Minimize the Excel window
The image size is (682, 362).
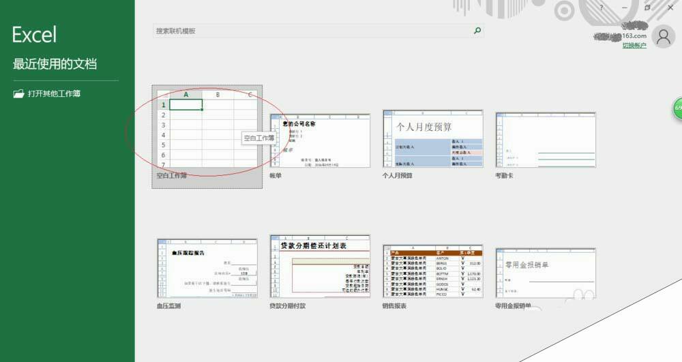pos(624,7)
